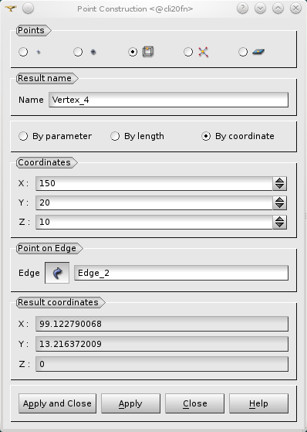This screenshot has height=432, width=307.
Task: Click the X coordinate field showing 150
Action: pyautogui.click(x=154, y=183)
